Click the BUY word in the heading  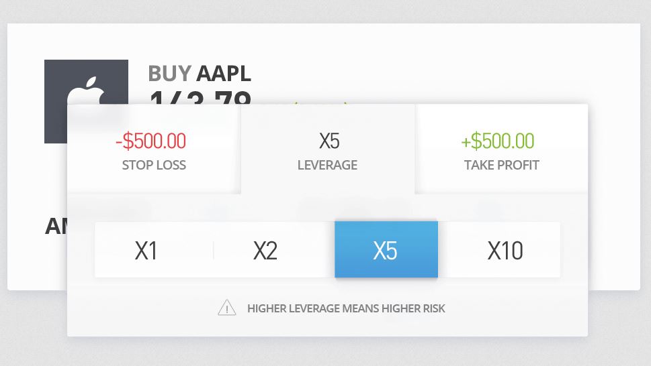coord(169,74)
